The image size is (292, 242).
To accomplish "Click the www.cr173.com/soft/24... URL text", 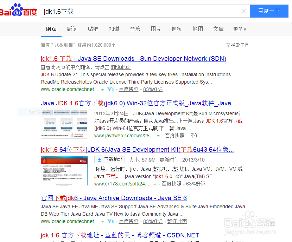I will [x=122, y=184].
